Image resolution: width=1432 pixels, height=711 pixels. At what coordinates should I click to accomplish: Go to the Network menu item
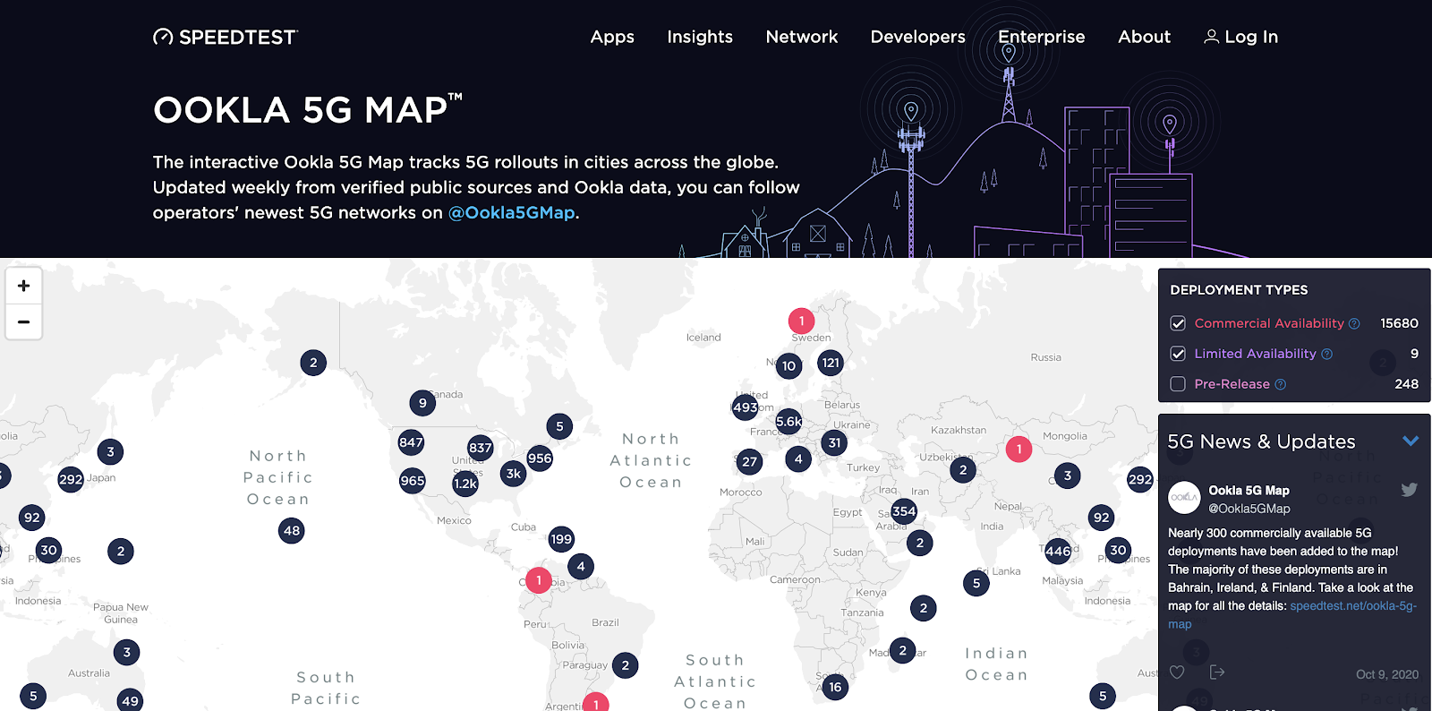coord(802,37)
